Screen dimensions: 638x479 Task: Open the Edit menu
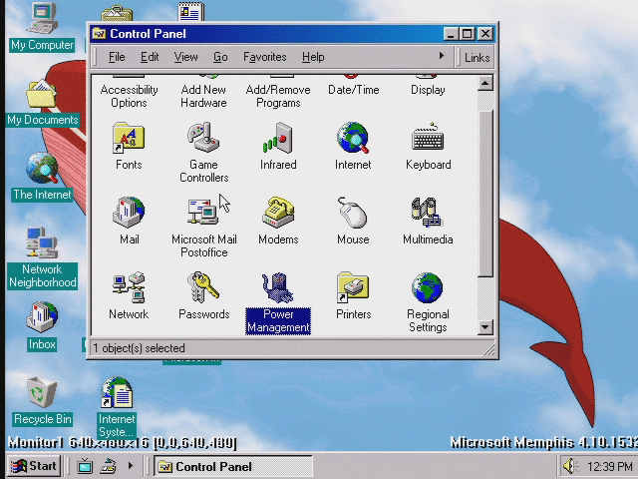pos(150,57)
